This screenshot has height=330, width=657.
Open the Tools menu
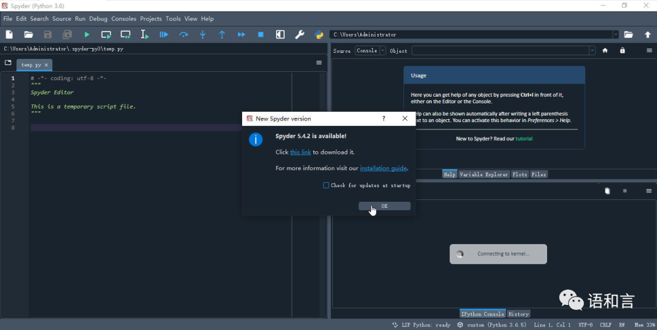173,18
